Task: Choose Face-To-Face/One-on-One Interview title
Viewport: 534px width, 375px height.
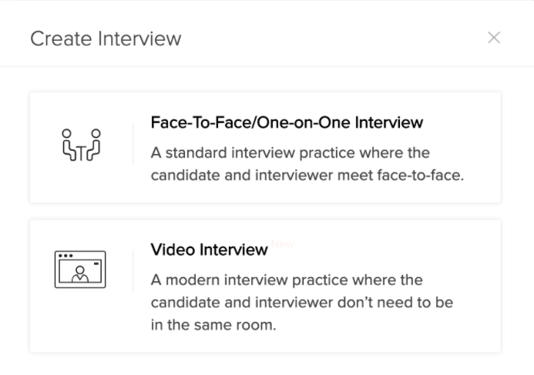Action: (287, 122)
